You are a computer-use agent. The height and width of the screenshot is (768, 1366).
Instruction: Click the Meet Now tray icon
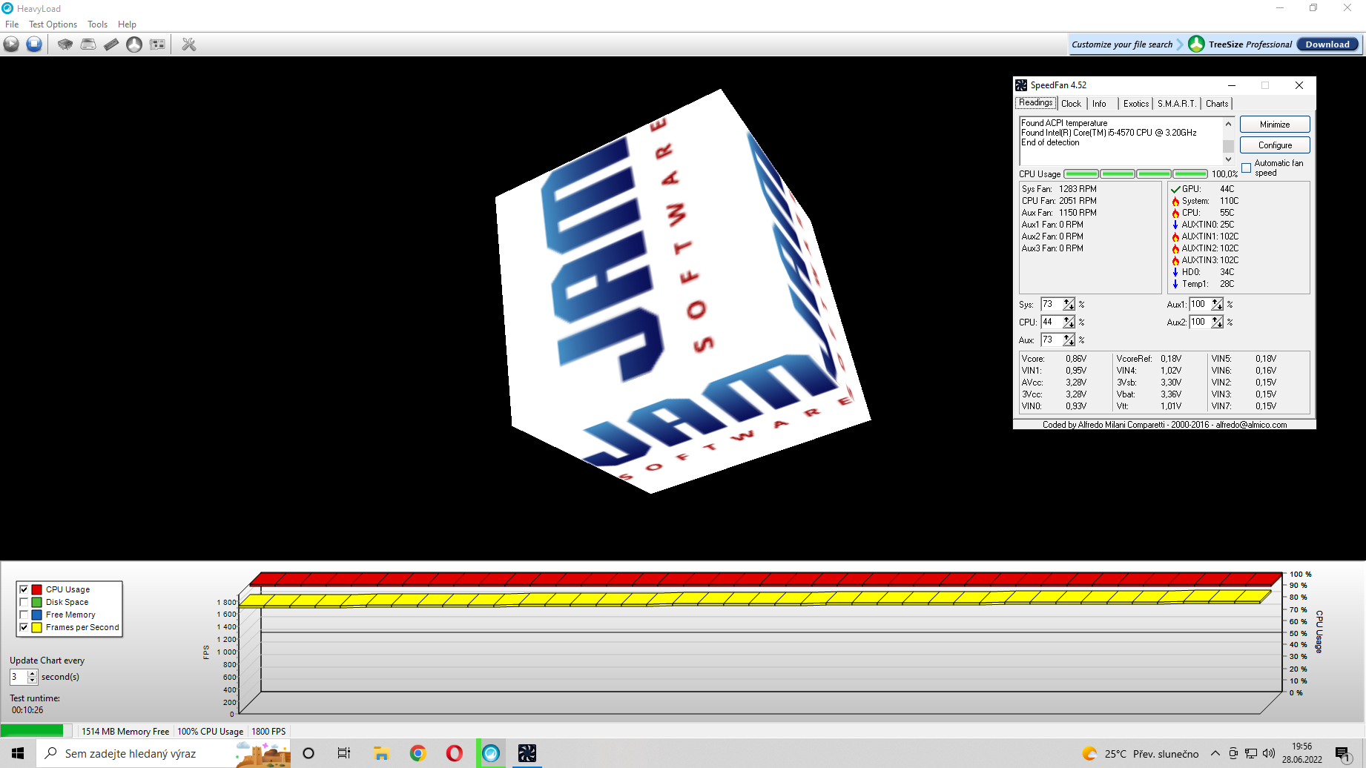[x=1233, y=753]
